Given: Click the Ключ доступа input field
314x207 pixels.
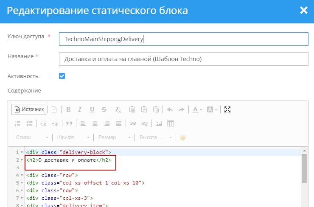Looking at the screenshot, I should point(183,39).
